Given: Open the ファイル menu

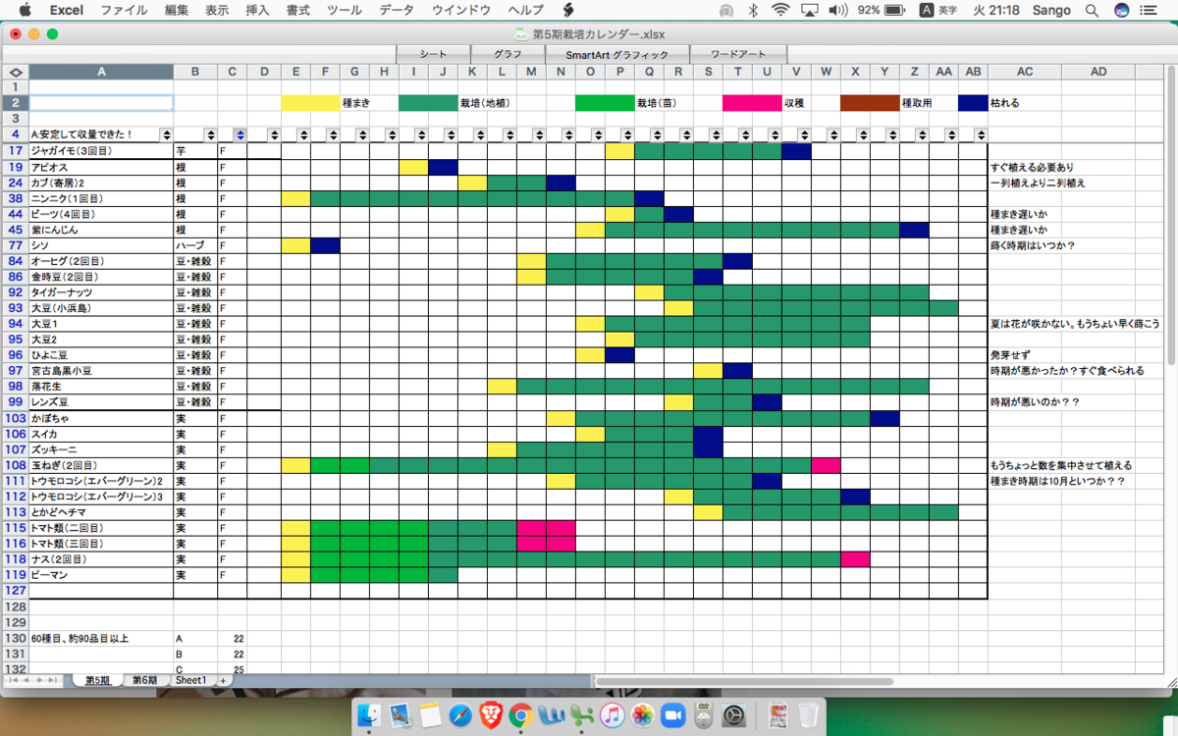Looking at the screenshot, I should pyautogui.click(x=125, y=10).
